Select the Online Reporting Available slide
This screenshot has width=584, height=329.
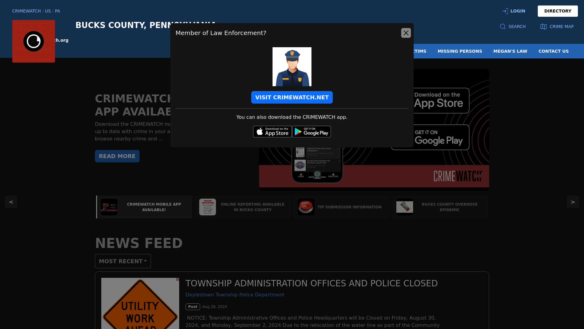(243, 207)
